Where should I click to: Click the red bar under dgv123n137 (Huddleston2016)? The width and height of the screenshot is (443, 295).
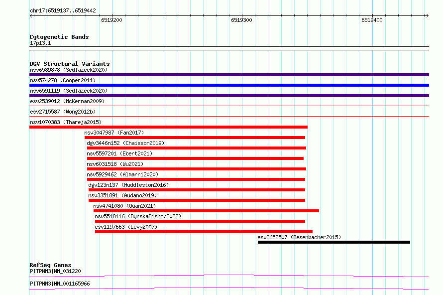click(197, 190)
